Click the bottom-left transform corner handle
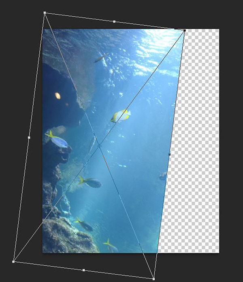243x282 pixels. pyautogui.click(x=13, y=261)
